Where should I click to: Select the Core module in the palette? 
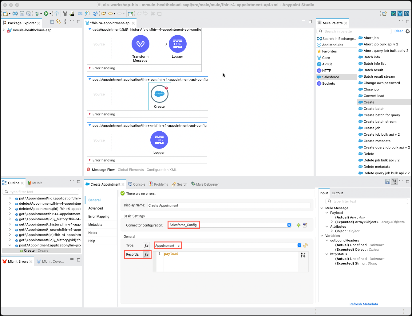click(x=326, y=58)
